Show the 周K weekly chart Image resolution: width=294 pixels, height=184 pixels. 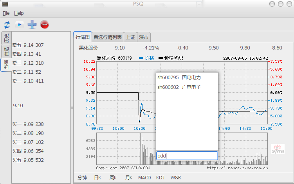(x=113, y=177)
